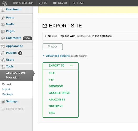Screen dimensions: 138x131
Task: Click the Dashboard house icon
Action: 3,10
